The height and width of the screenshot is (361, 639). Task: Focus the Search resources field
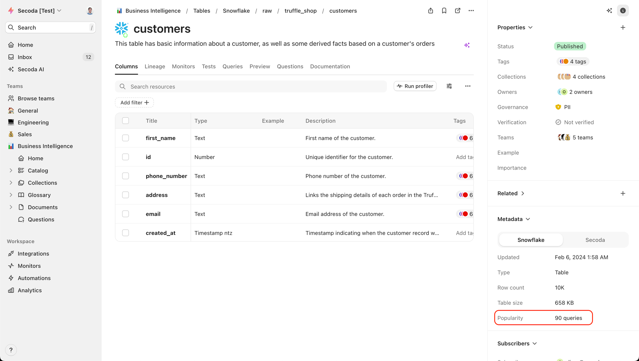point(251,87)
